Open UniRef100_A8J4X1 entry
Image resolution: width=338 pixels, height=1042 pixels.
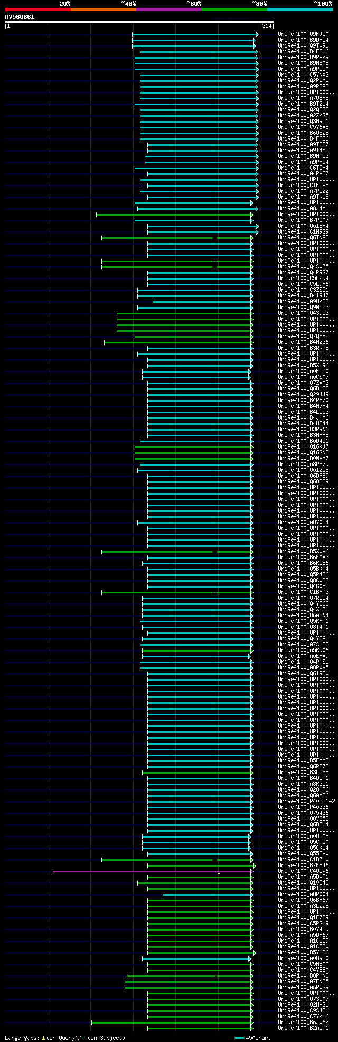(x=303, y=208)
